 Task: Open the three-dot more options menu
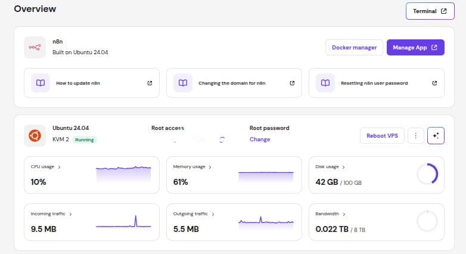(x=415, y=135)
